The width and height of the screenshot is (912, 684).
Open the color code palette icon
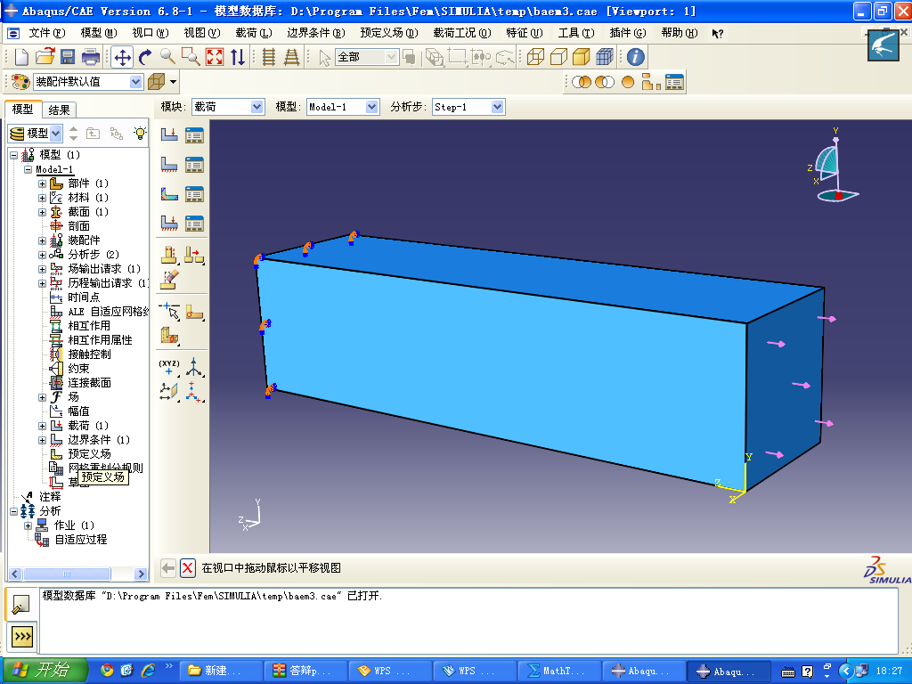tap(20, 82)
